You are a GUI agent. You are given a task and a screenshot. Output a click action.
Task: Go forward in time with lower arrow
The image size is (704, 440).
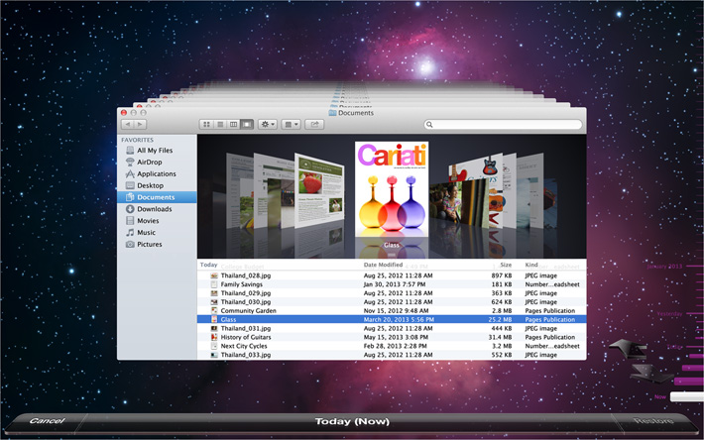[x=651, y=373]
